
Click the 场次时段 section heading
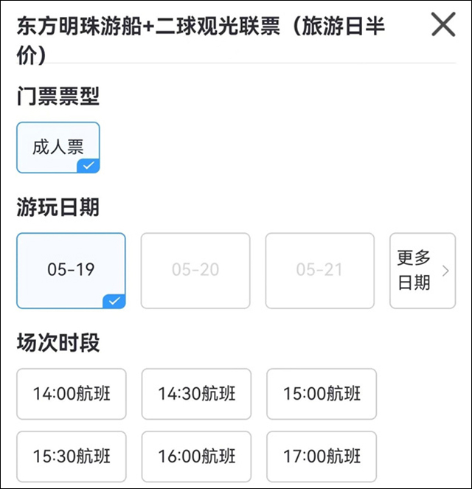tap(58, 343)
